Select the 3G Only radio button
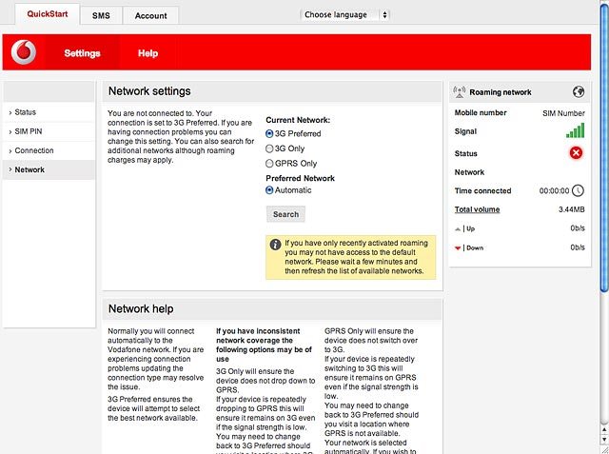The height and width of the screenshot is (454, 609). [269, 148]
